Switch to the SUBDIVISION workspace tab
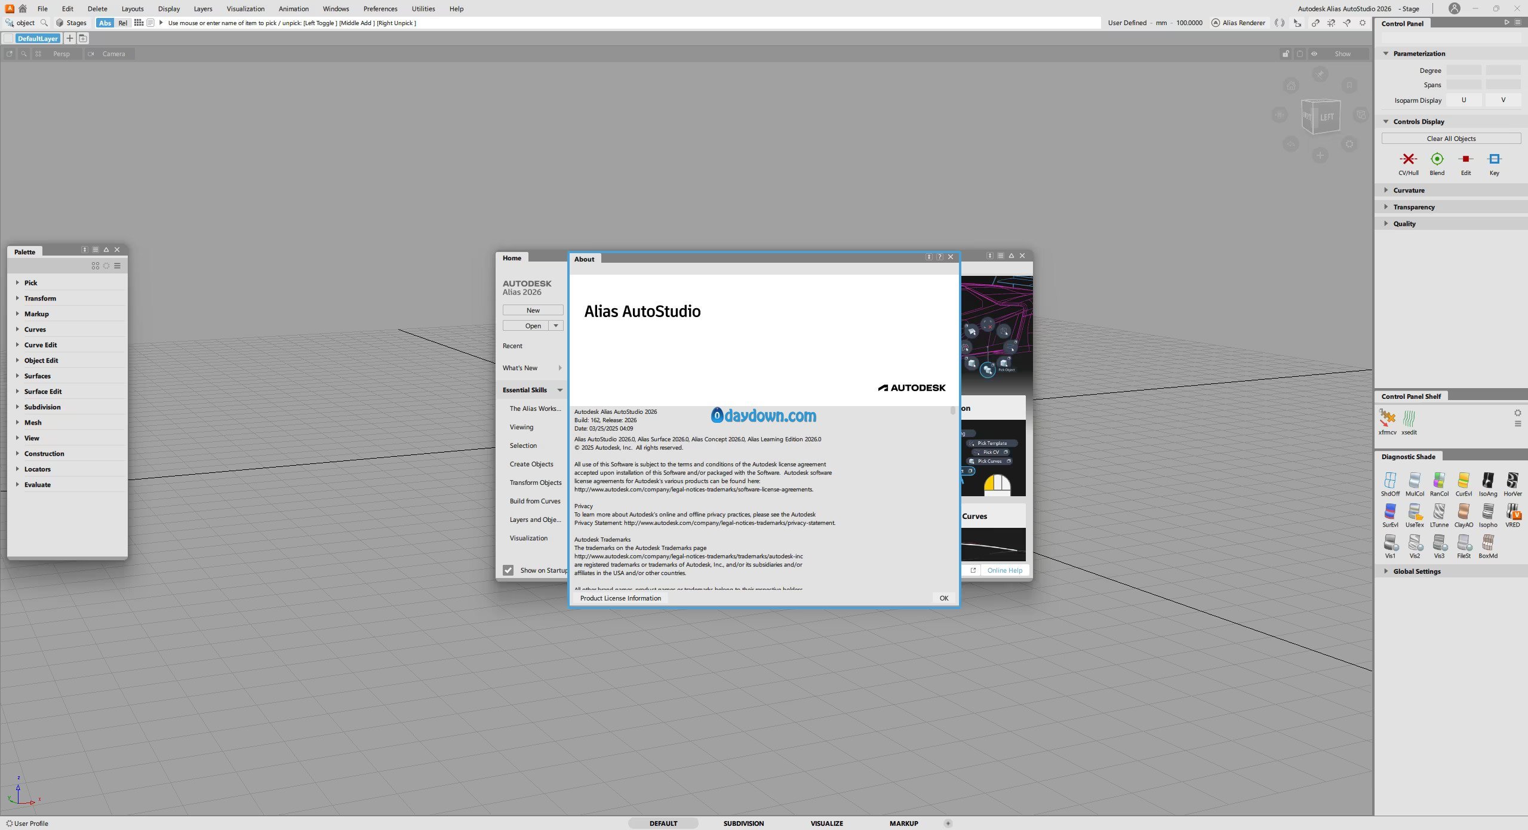Screen dimensions: 1528x830 pyautogui.click(x=743, y=823)
